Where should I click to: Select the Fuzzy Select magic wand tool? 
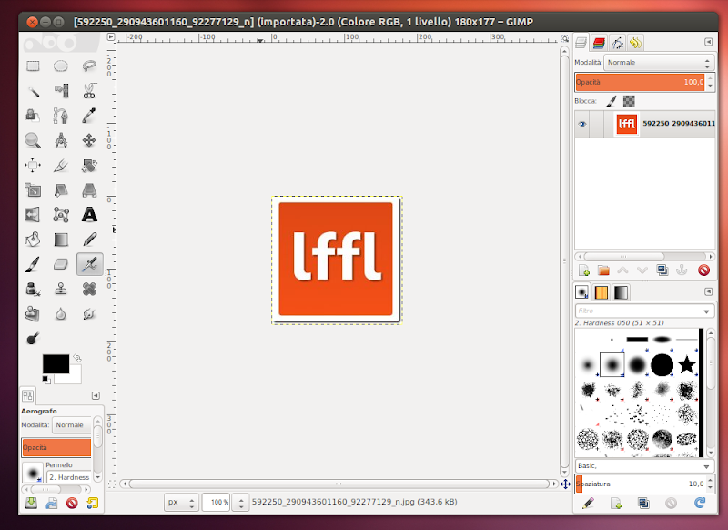33,90
